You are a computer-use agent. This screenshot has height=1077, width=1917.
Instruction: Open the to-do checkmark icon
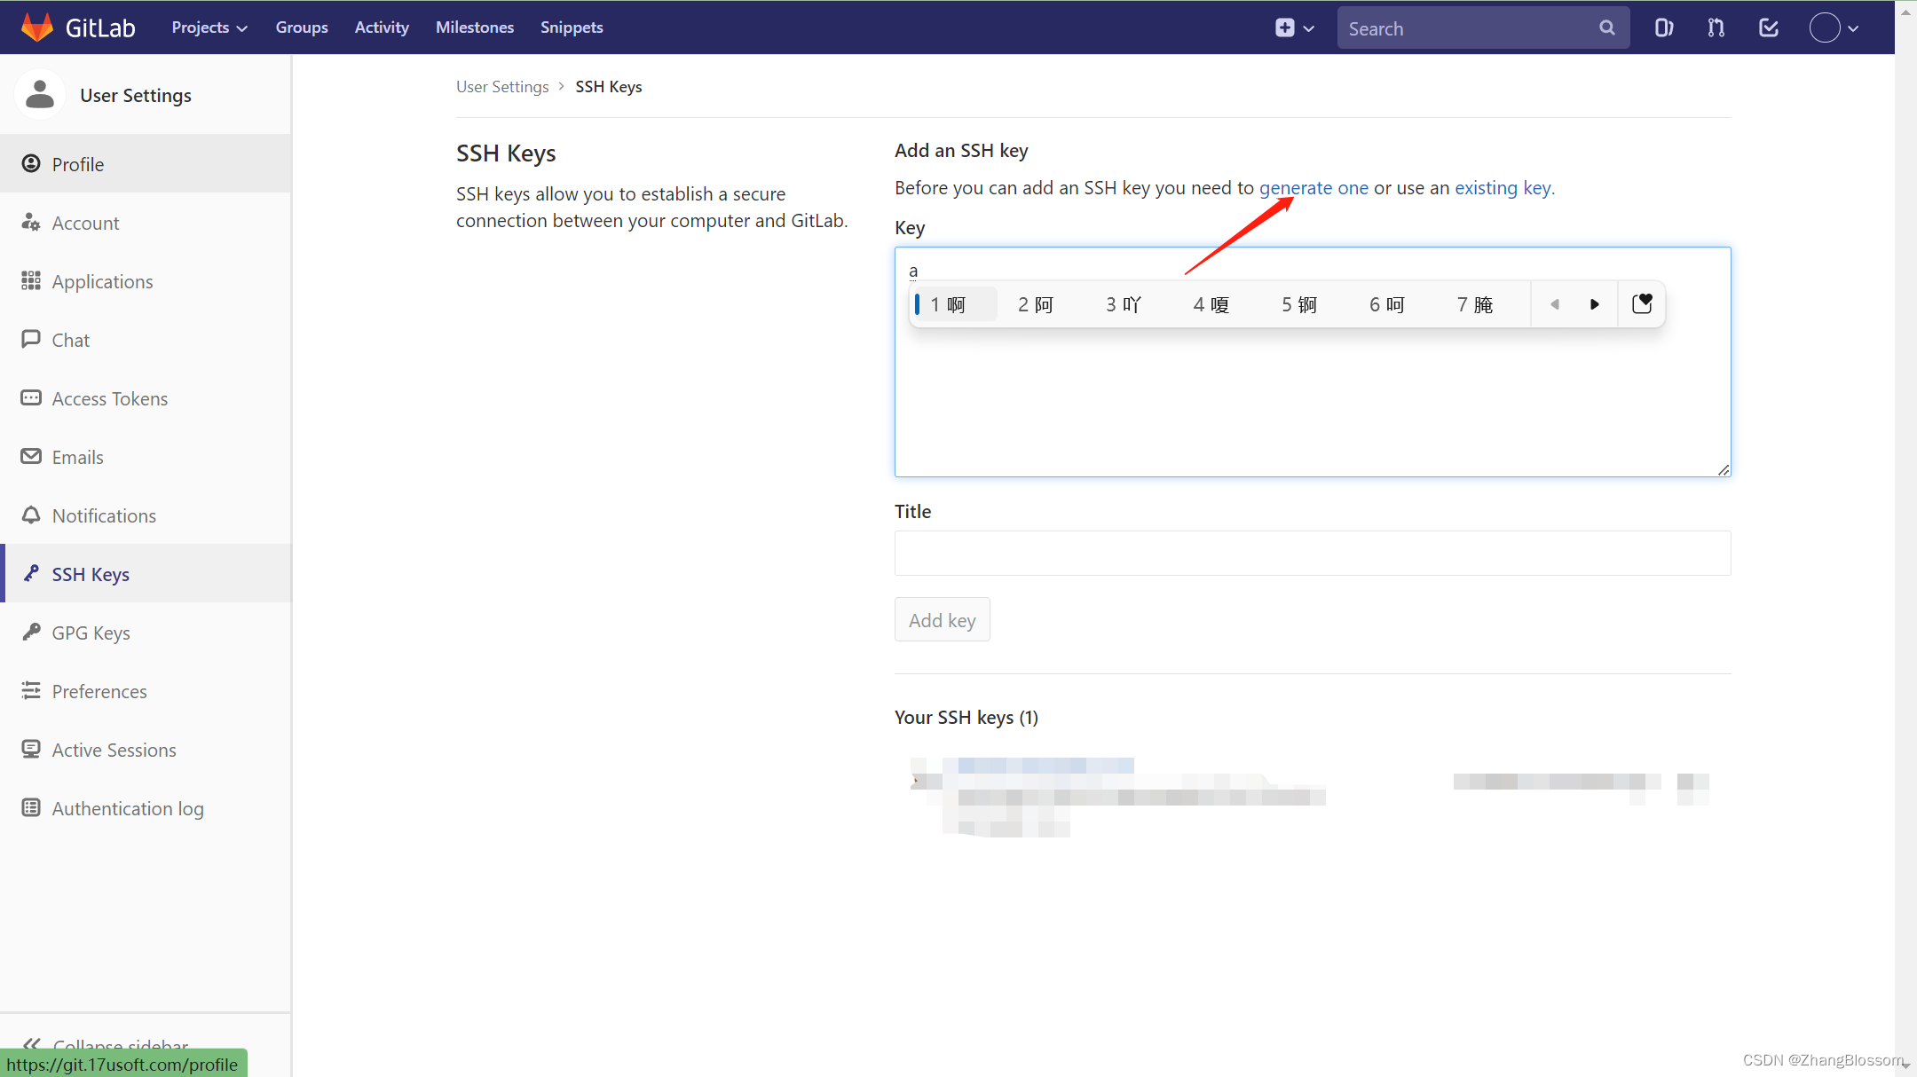click(x=1769, y=28)
